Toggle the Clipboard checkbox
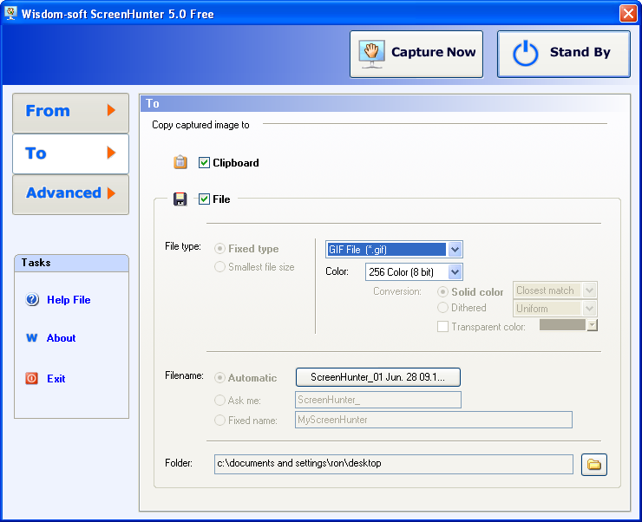The width and height of the screenshot is (642, 522). click(204, 163)
